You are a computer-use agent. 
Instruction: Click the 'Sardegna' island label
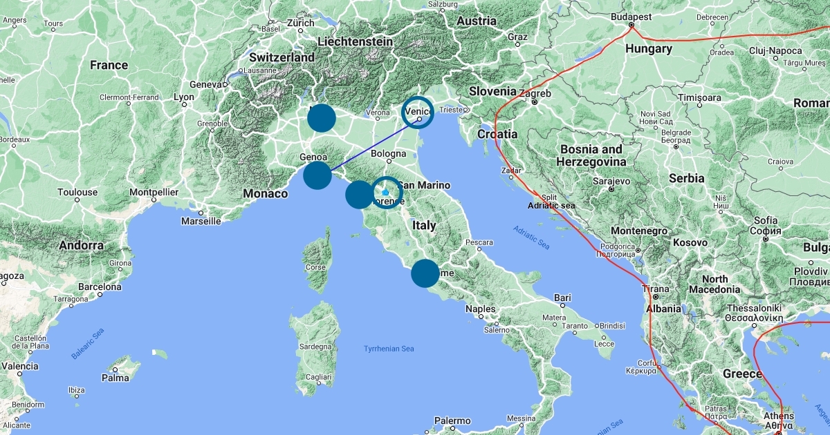click(315, 348)
